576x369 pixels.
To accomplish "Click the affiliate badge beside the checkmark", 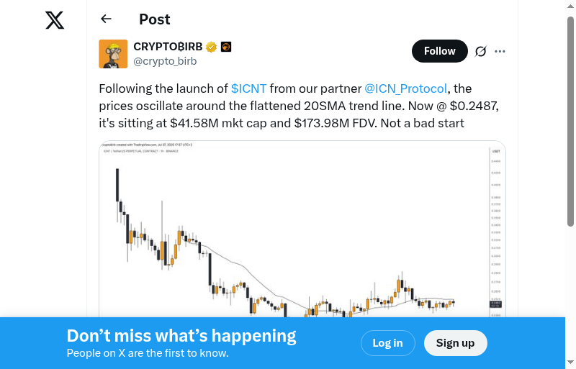I will coord(225,47).
